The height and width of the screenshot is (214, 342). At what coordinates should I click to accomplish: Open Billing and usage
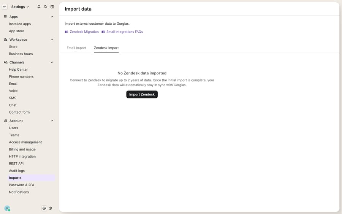[22, 149]
